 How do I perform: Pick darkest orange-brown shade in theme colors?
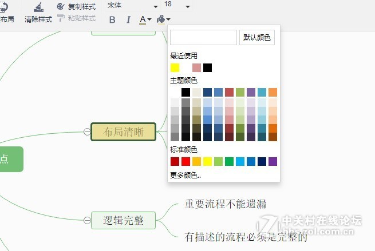(x=273, y=137)
